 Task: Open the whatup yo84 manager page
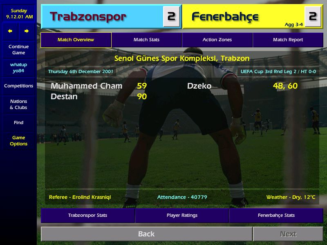[x=18, y=68]
